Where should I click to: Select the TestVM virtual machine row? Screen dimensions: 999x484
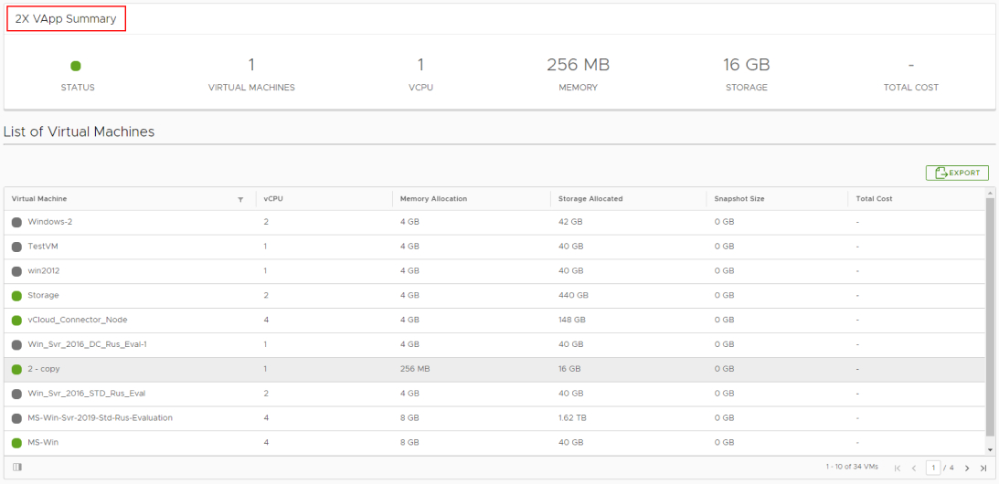[x=43, y=247]
